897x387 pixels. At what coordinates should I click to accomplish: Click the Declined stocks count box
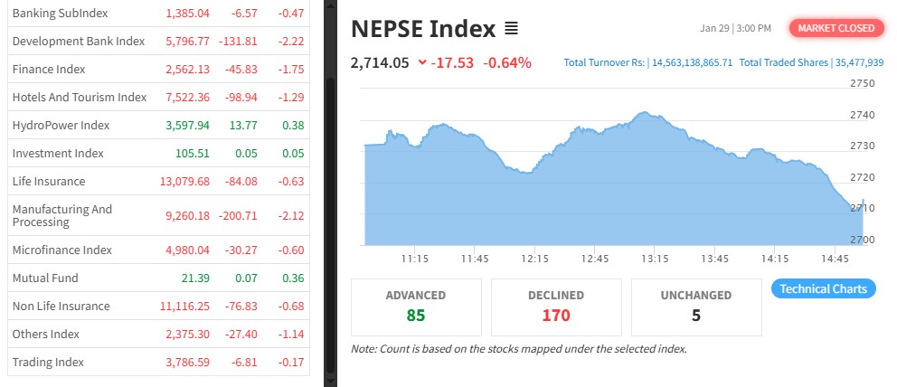(556, 307)
